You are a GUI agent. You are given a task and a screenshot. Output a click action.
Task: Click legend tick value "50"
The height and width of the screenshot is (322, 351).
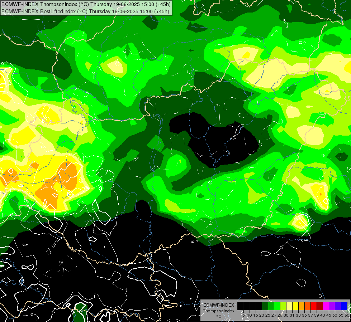pos(335,315)
